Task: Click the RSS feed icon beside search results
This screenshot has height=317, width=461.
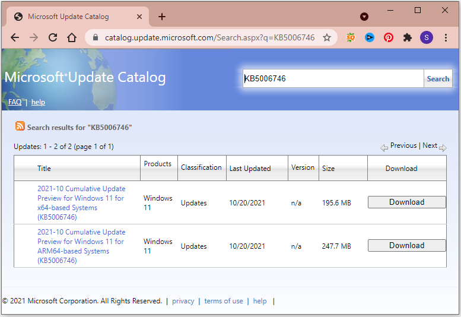Action: click(x=20, y=126)
